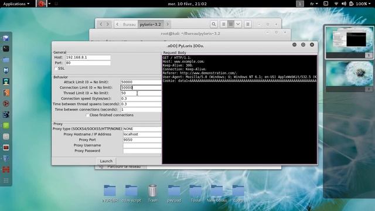375x211 pixels.
Task: Focus the Attack Limit field
Action: click(141, 82)
